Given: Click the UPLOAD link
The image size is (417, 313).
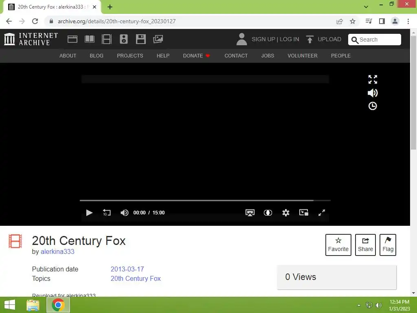Looking at the screenshot, I should tap(329, 39).
